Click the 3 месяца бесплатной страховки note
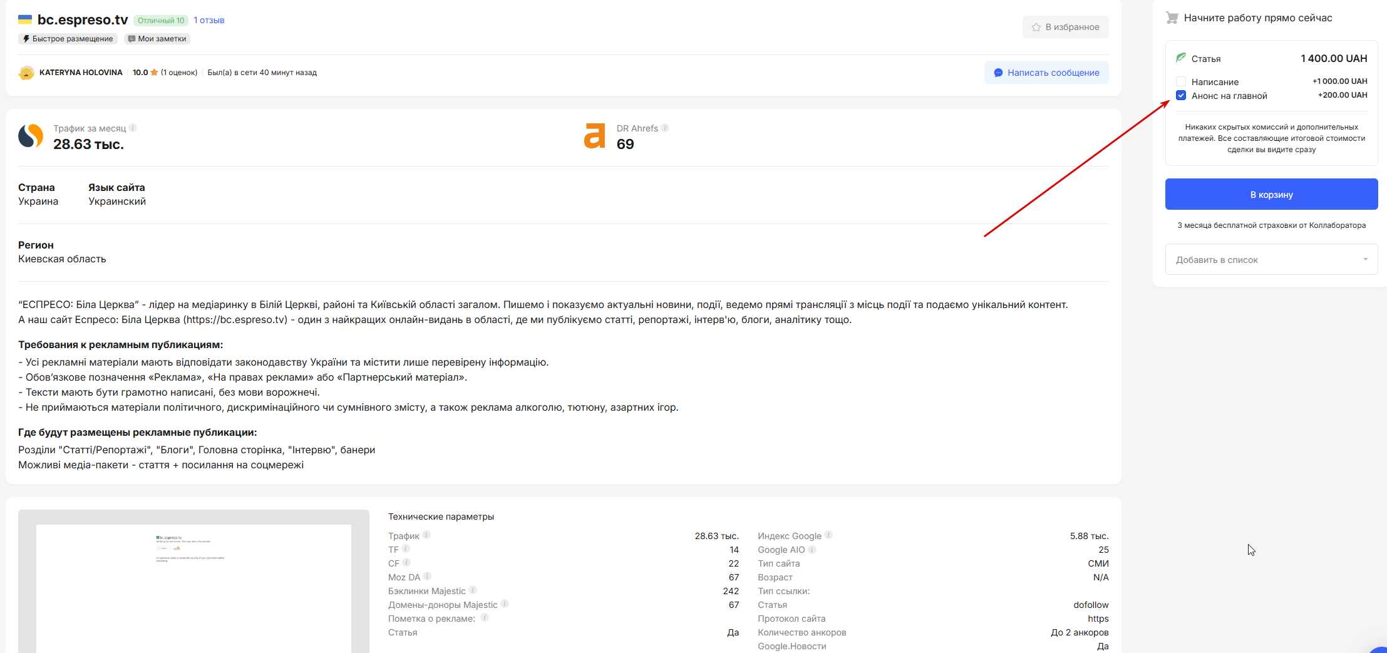The height and width of the screenshot is (653, 1387). [x=1271, y=225]
